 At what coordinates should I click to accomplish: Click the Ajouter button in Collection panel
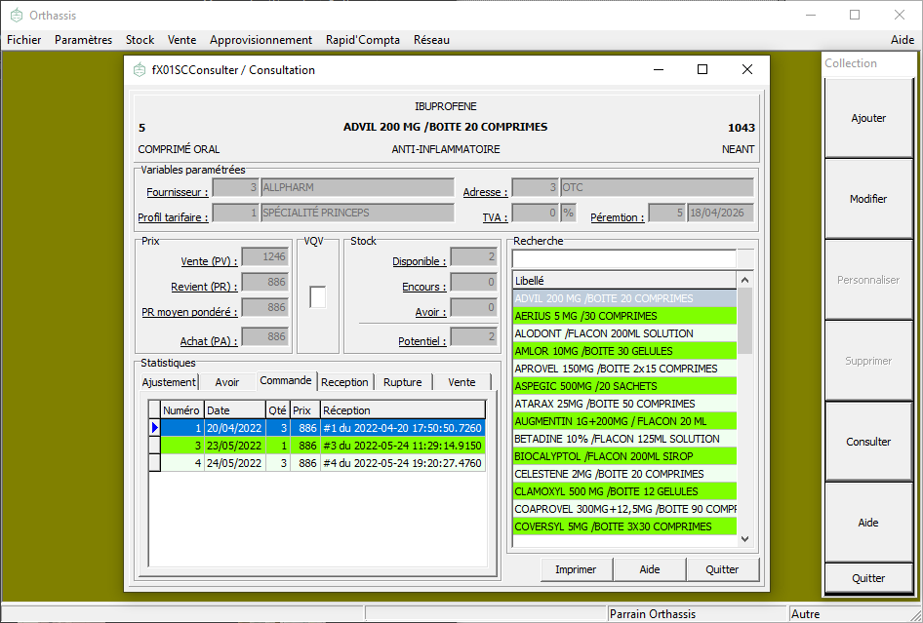[x=868, y=118]
